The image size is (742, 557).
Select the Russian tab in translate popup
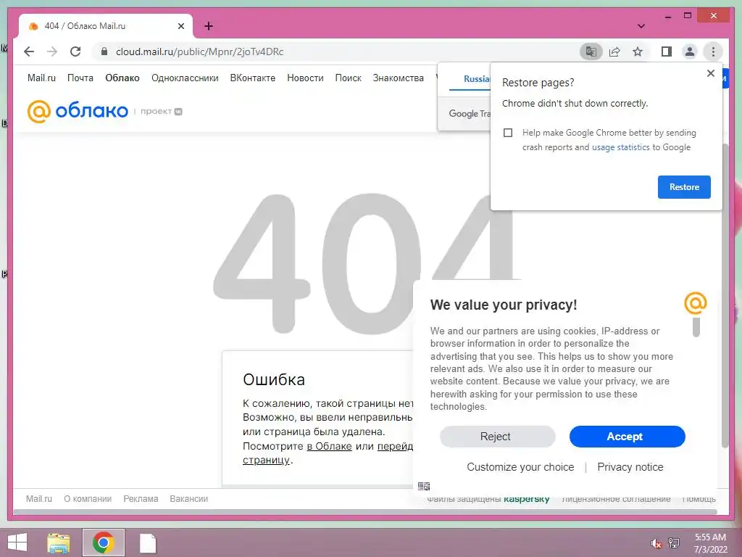[477, 79]
